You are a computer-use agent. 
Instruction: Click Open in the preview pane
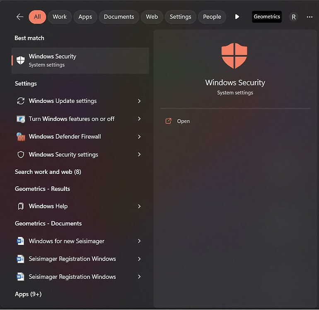(183, 121)
